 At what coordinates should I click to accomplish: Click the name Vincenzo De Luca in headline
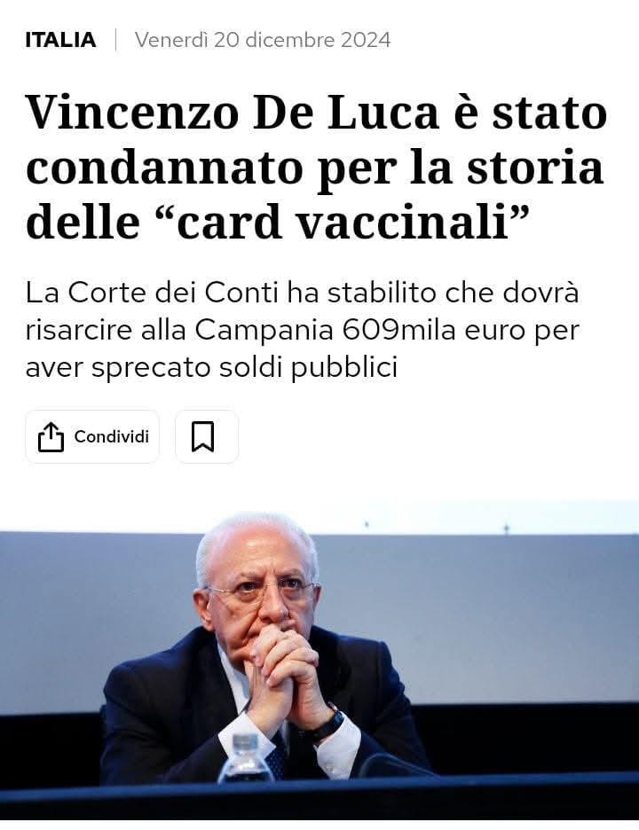tap(233, 113)
